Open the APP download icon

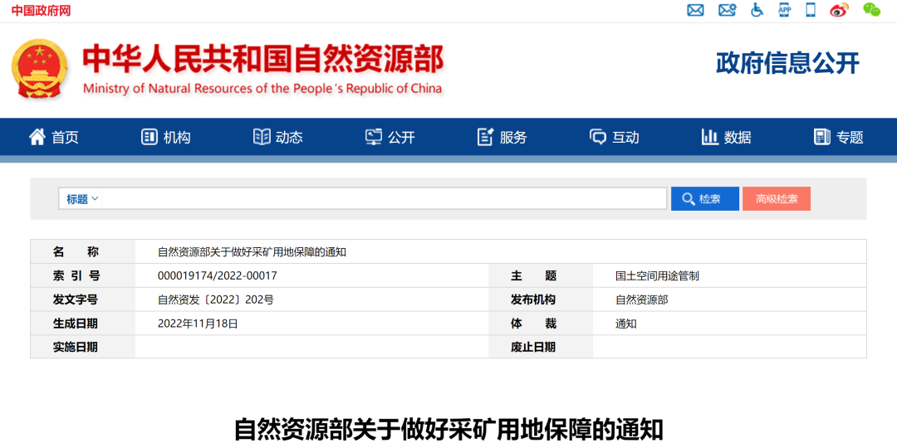click(x=784, y=10)
